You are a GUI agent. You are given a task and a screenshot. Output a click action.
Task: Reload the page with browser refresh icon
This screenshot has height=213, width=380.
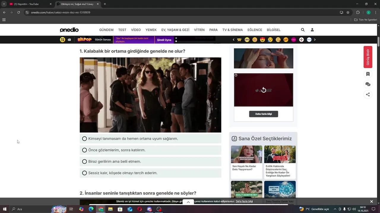click(18, 12)
